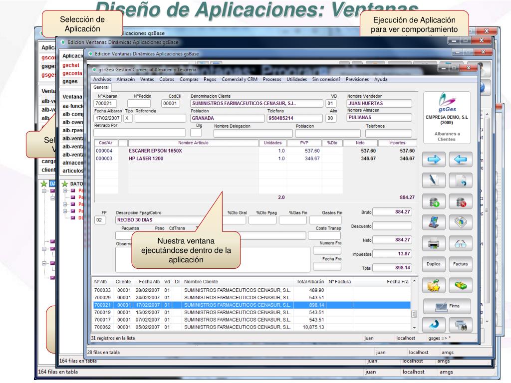Select albaran 700062 row with total 10,875.13
This screenshot has width=511, height=383.
[x=252, y=327]
